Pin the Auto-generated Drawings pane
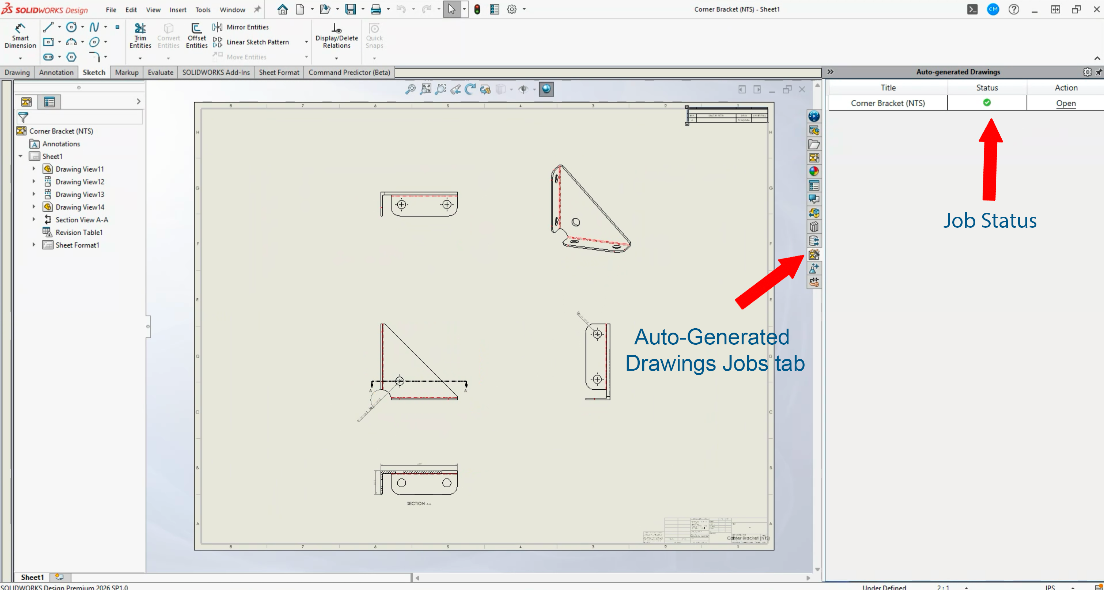 [1099, 72]
